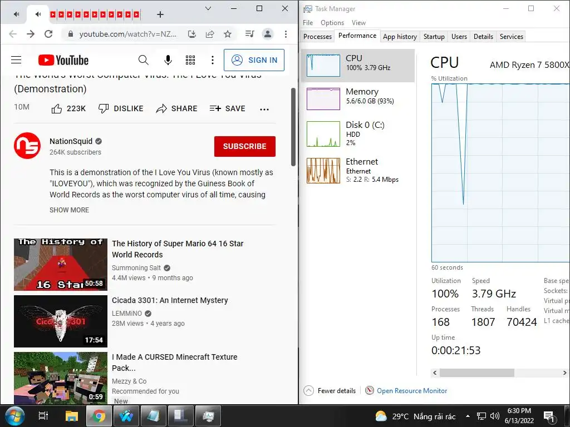Select Ethernet performance item
Screen dimensions: 570x427
358,170
